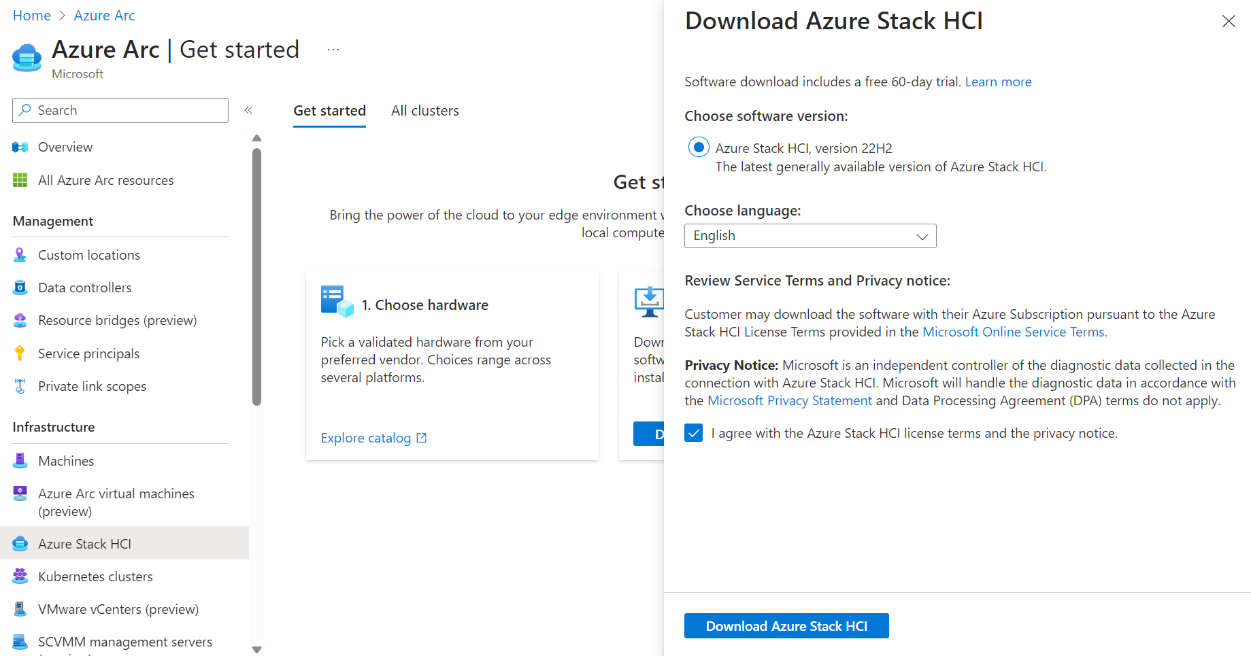Click the Service principals key icon

[20, 353]
